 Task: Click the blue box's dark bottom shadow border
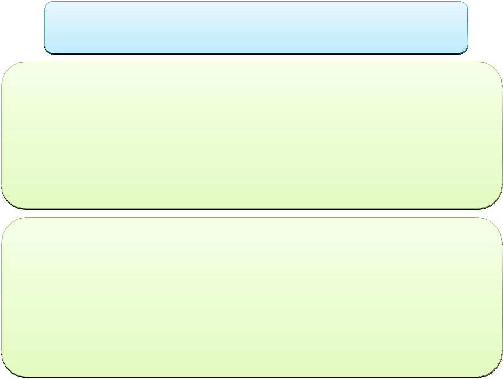tap(256, 53)
